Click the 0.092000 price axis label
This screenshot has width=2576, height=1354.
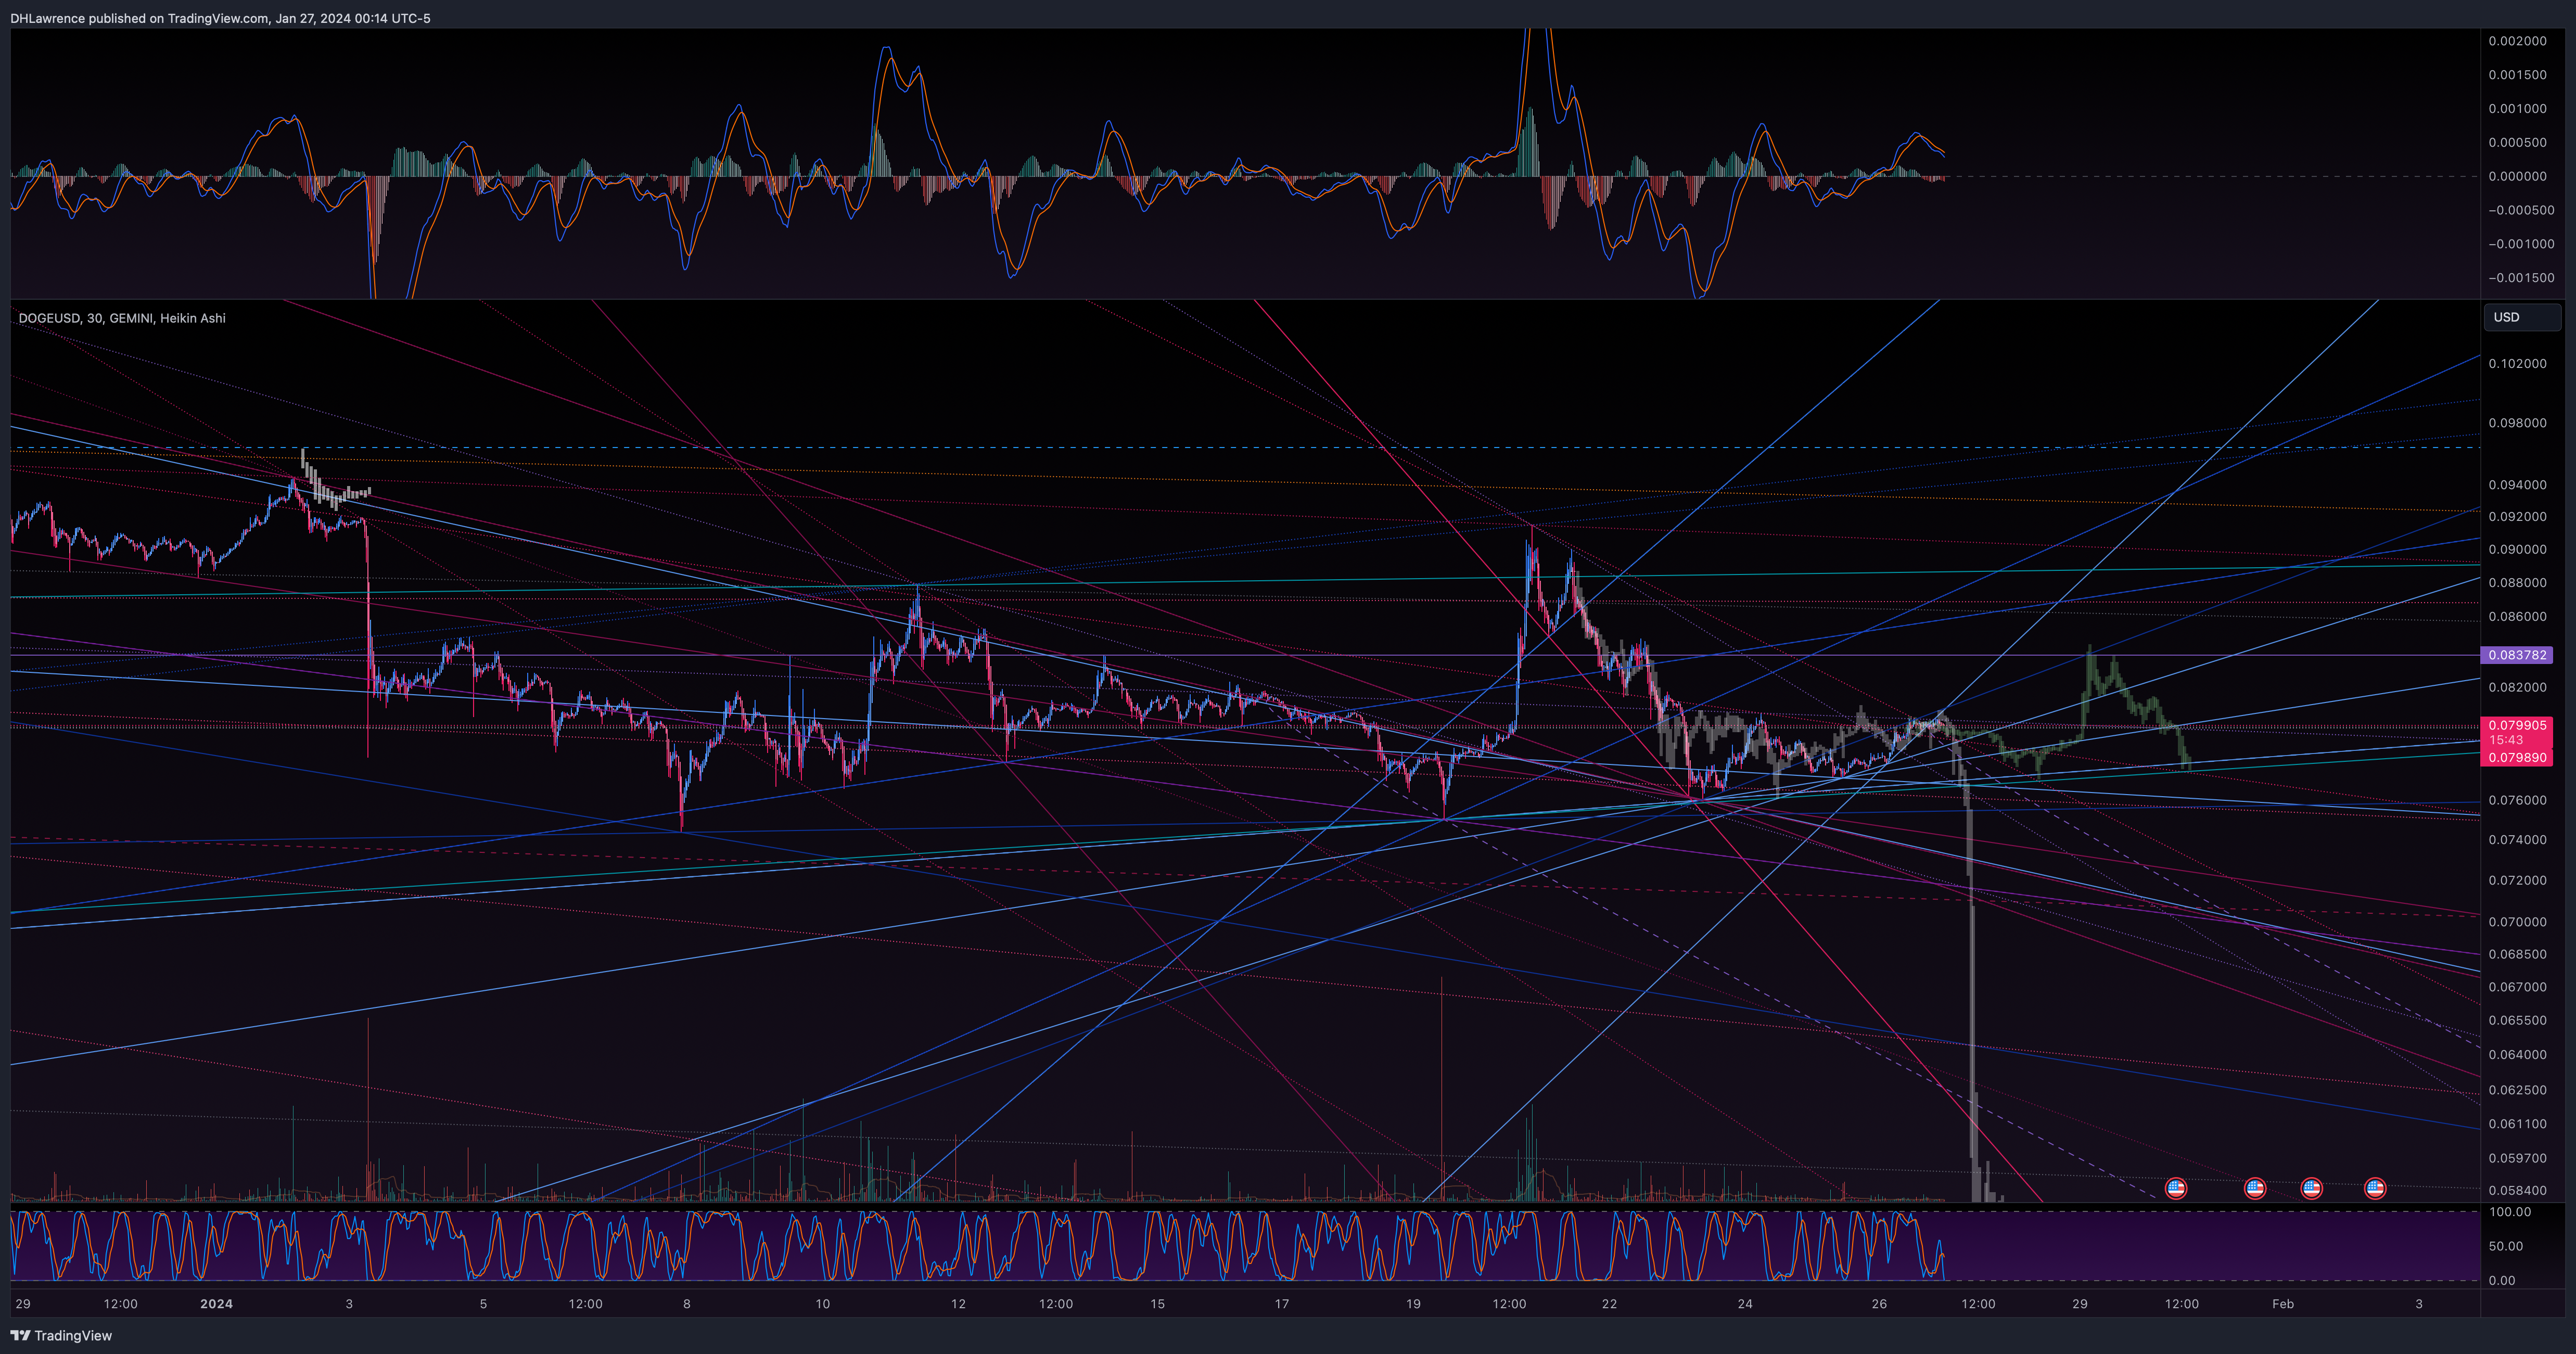[2517, 517]
